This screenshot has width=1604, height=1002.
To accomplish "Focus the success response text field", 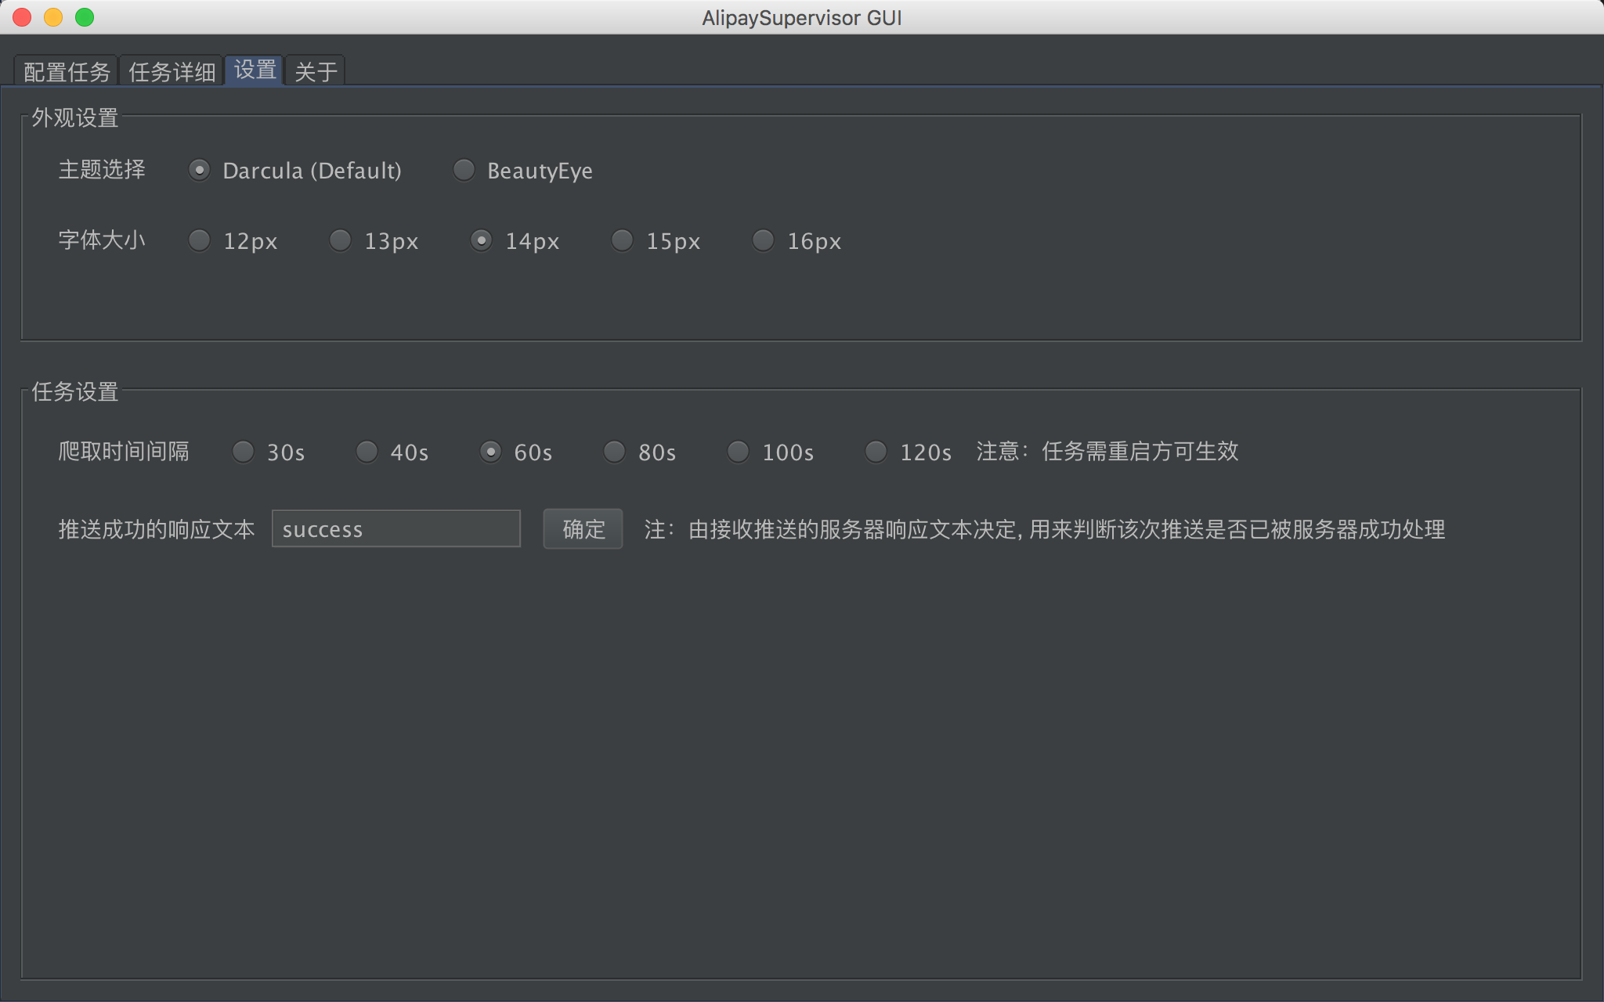I will (x=396, y=529).
